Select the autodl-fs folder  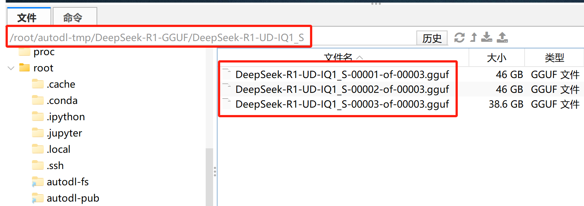pos(68,182)
